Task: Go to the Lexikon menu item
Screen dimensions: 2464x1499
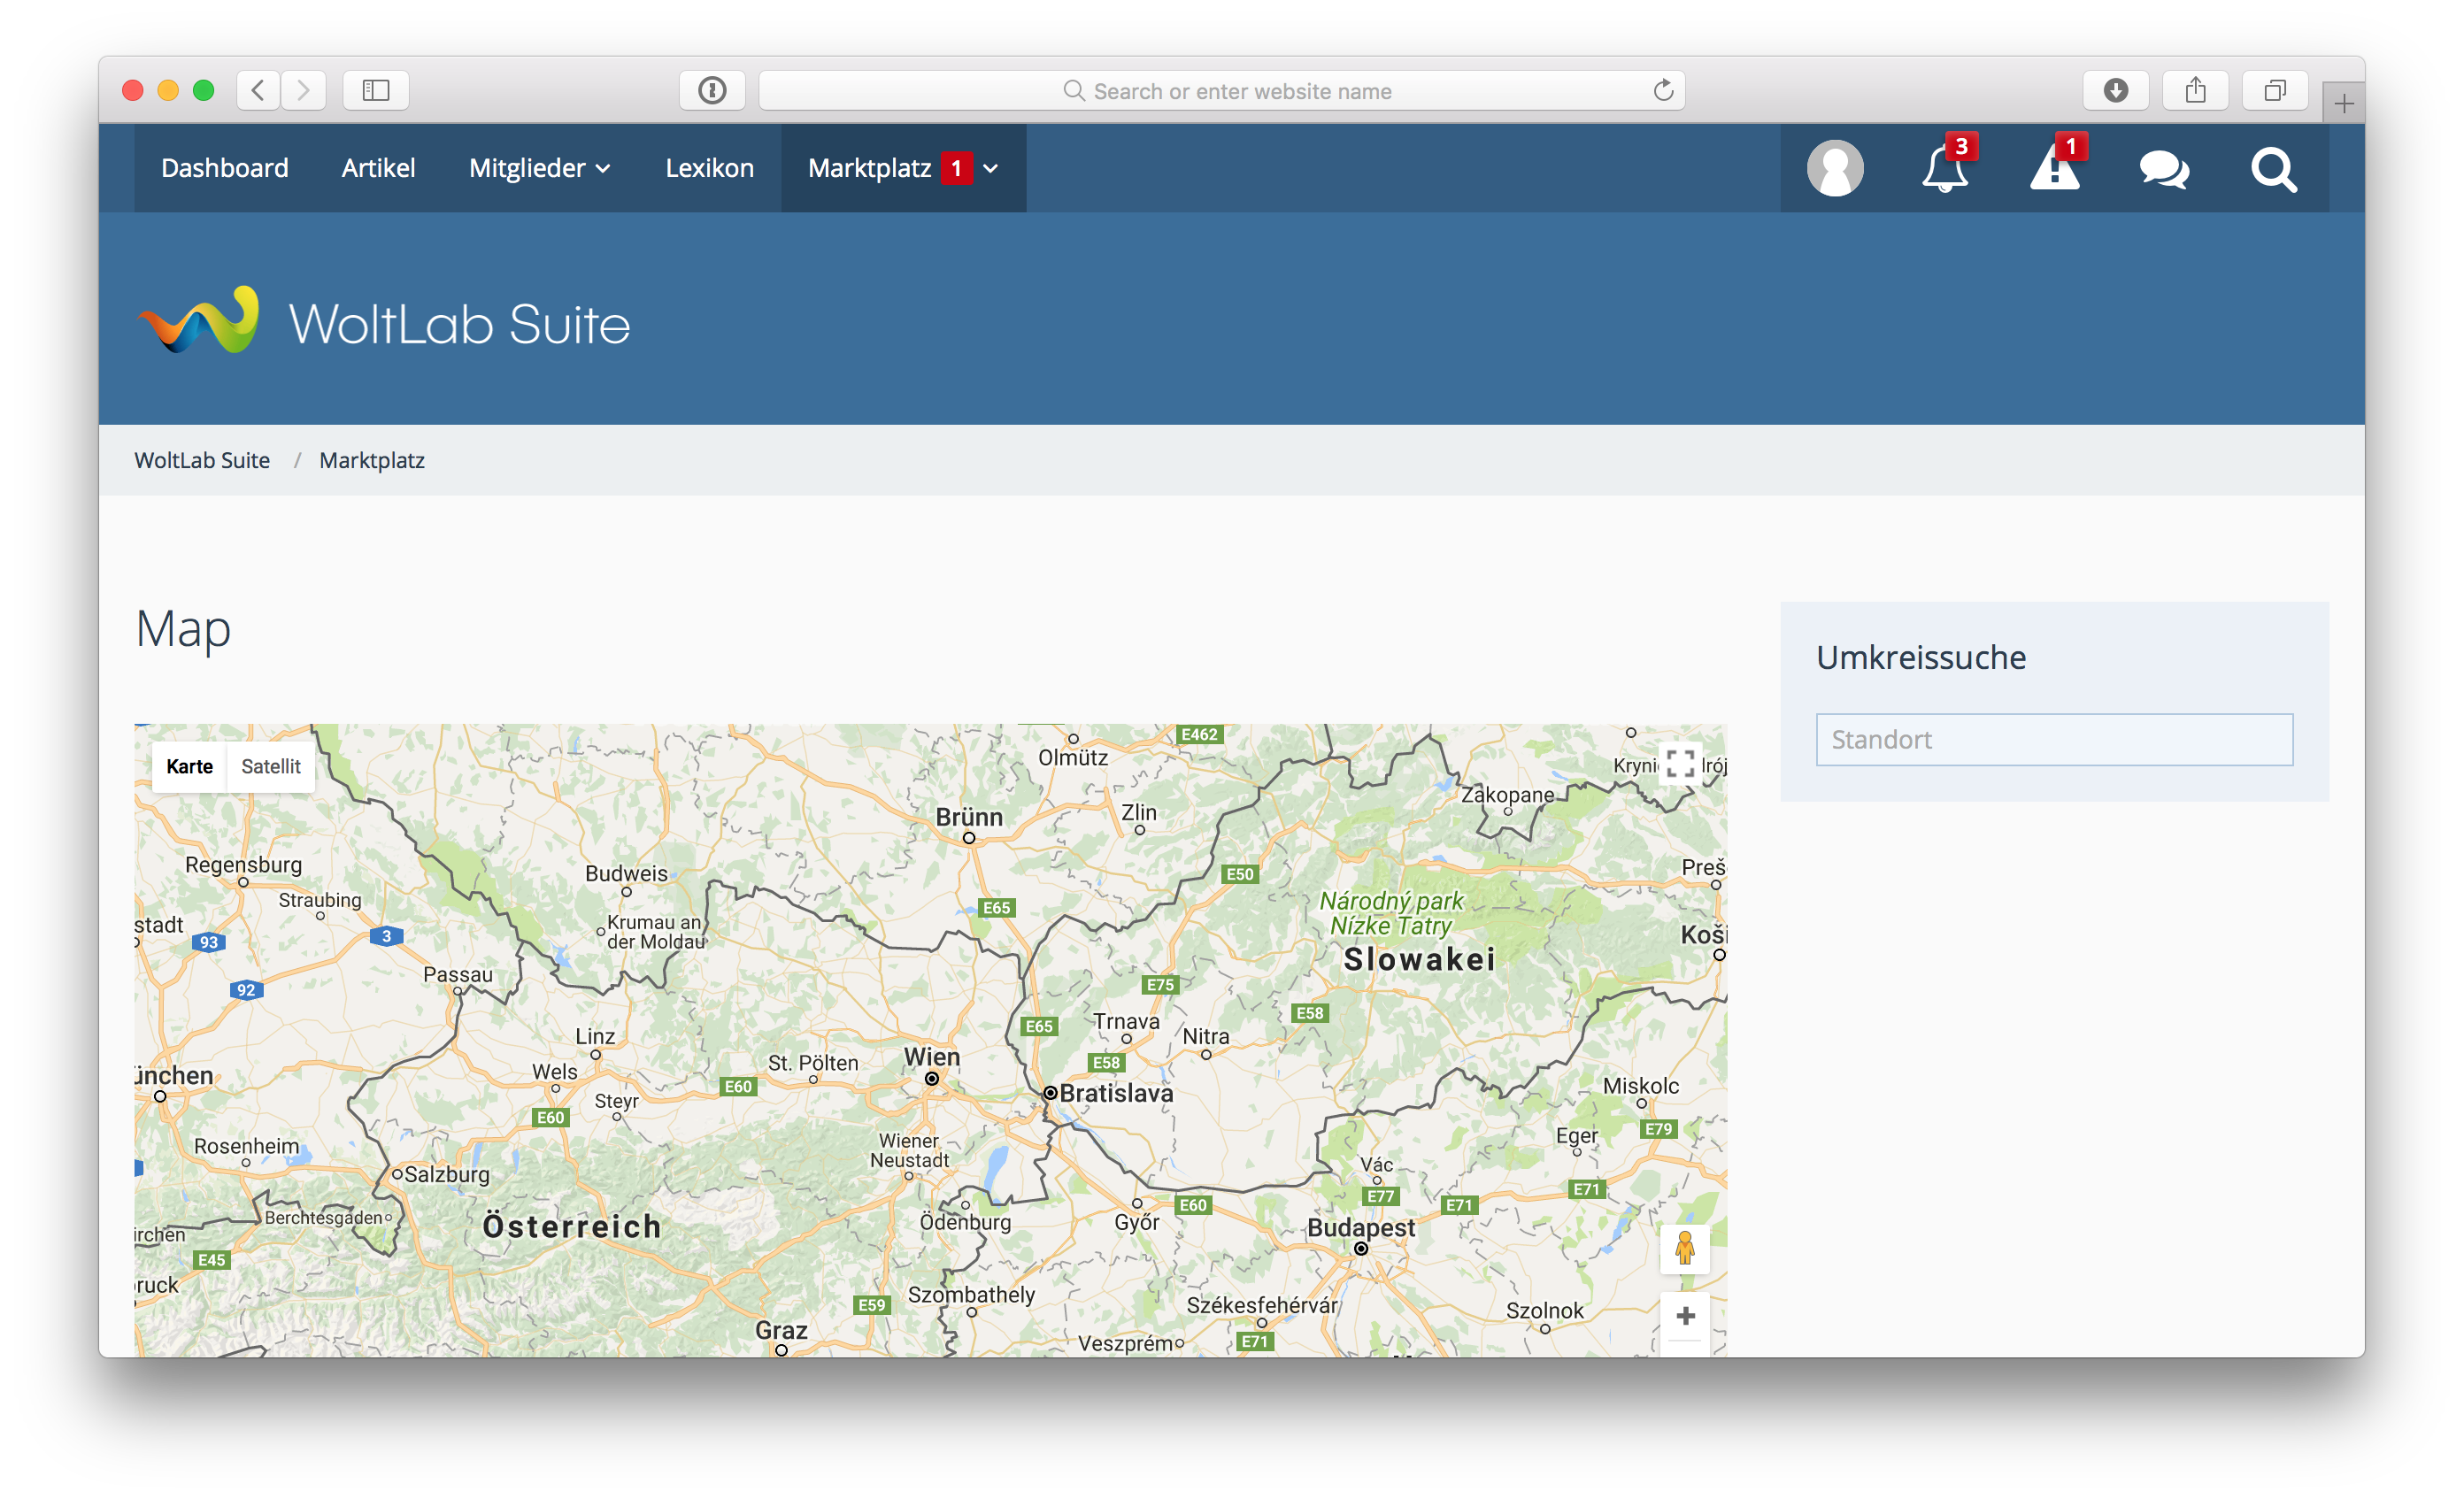Action: 709,168
